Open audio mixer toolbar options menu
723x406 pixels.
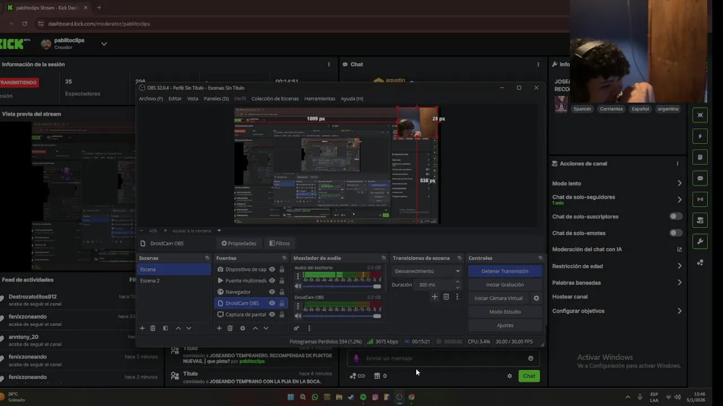(309, 328)
